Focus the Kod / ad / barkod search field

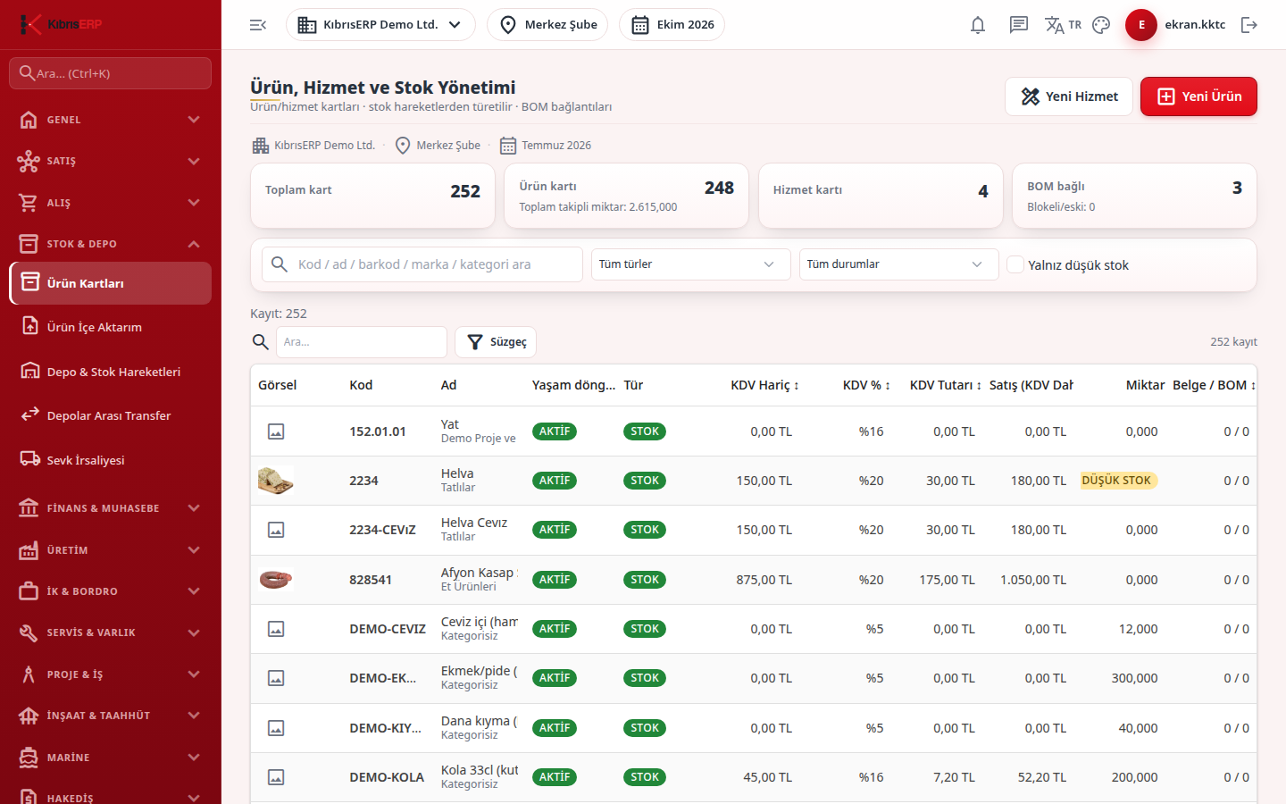[422, 264]
